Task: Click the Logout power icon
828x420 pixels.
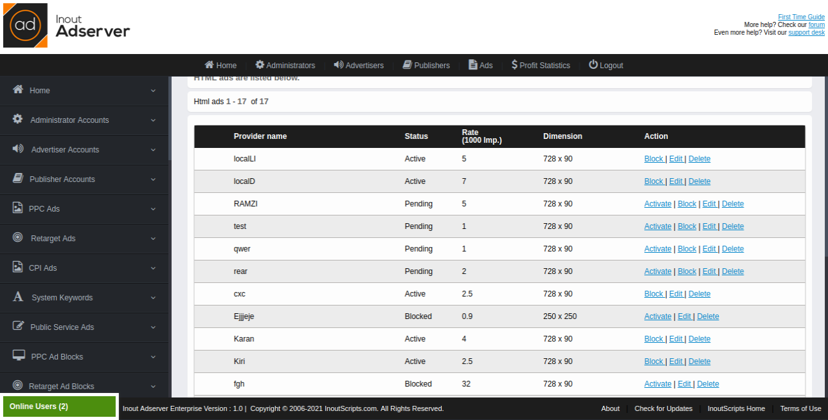Action: tap(593, 64)
